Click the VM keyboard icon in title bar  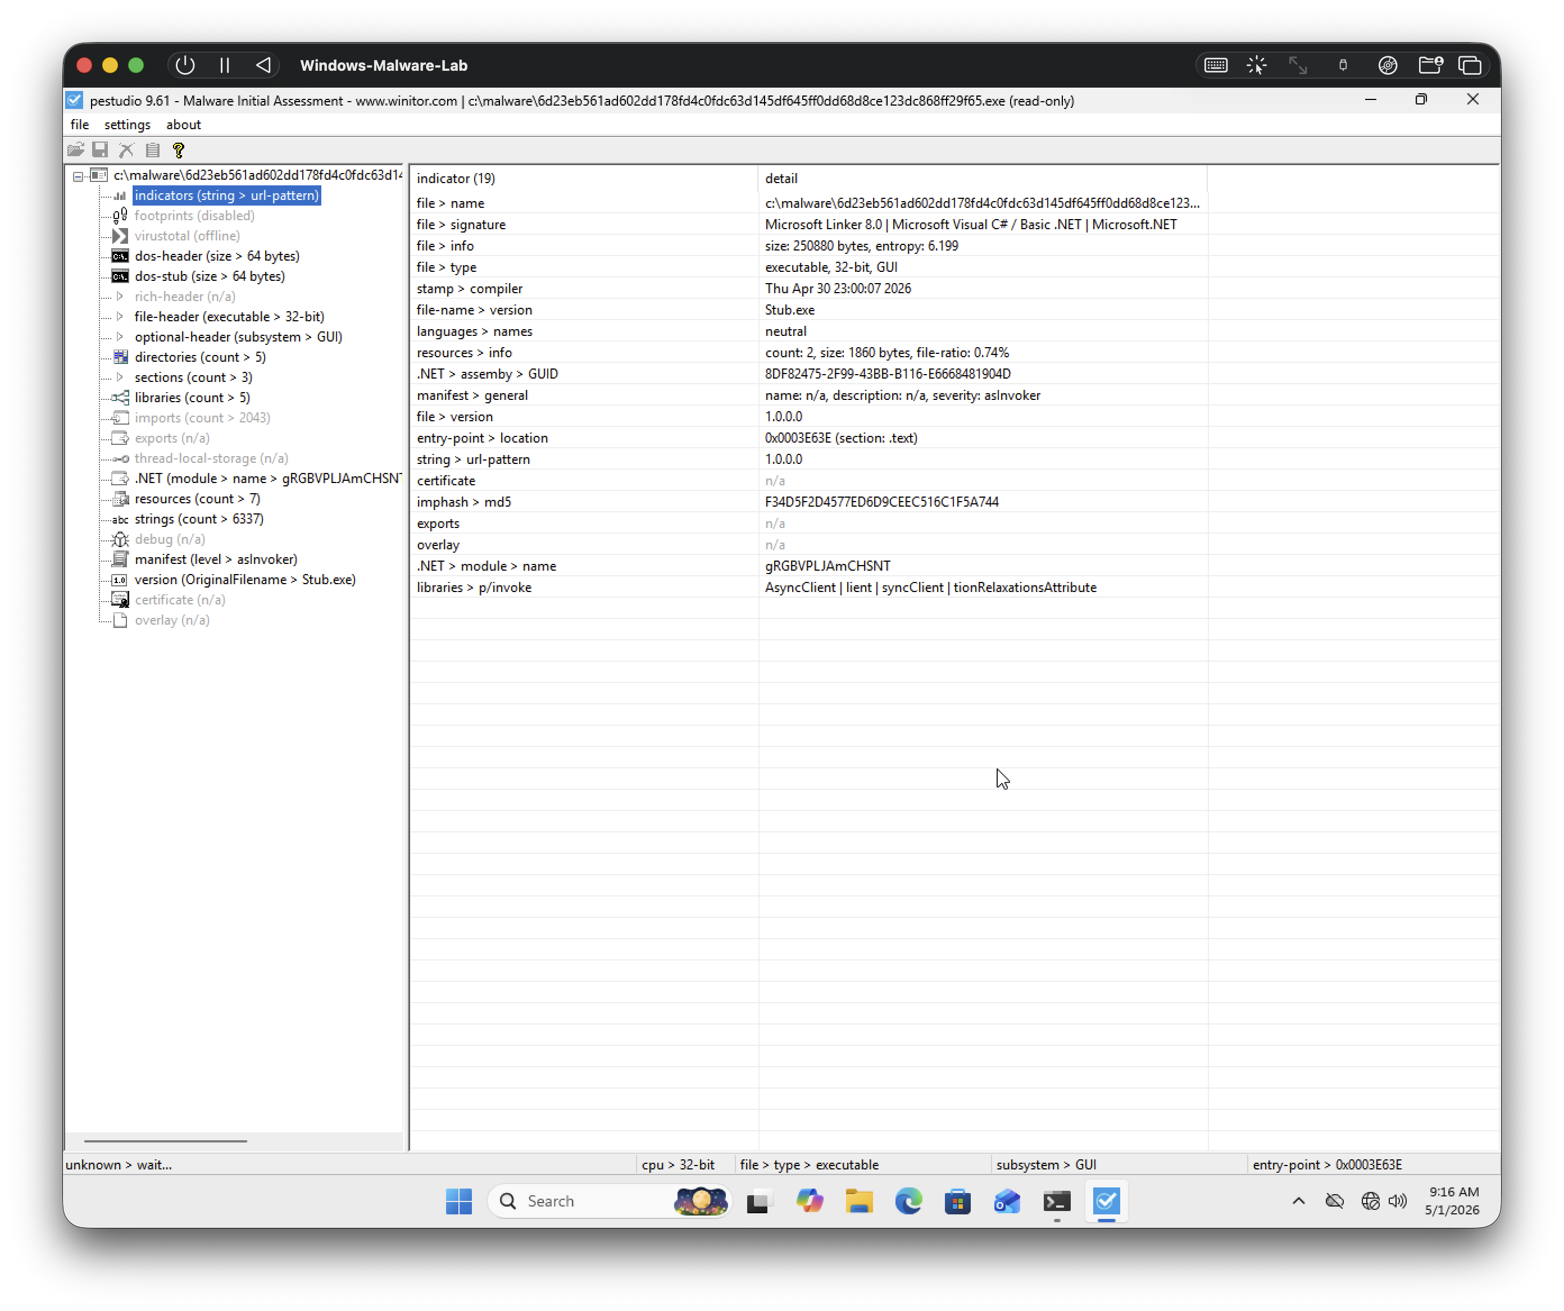click(x=1216, y=66)
